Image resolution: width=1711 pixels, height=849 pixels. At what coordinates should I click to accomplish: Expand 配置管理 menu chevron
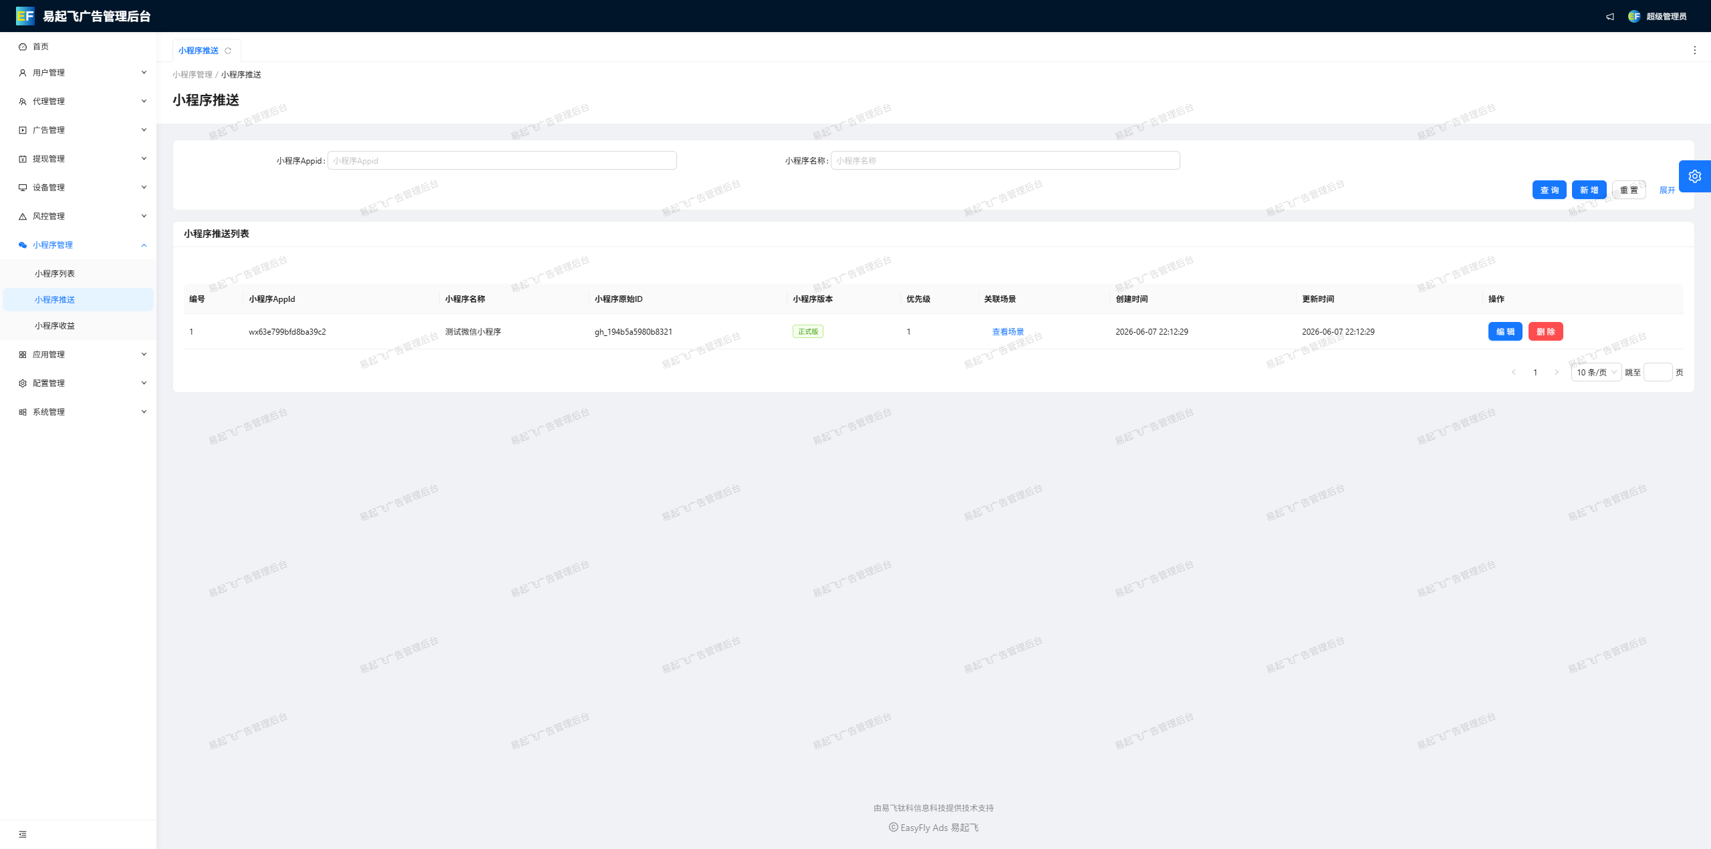pyautogui.click(x=144, y=383)
